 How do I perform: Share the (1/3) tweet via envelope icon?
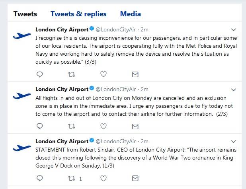tap(135, 178)
